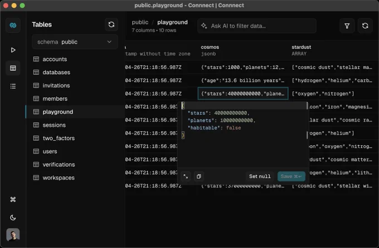The image size is (379, 248).
Task: Click the public breadcrumb link
Action: coord(140,22)
